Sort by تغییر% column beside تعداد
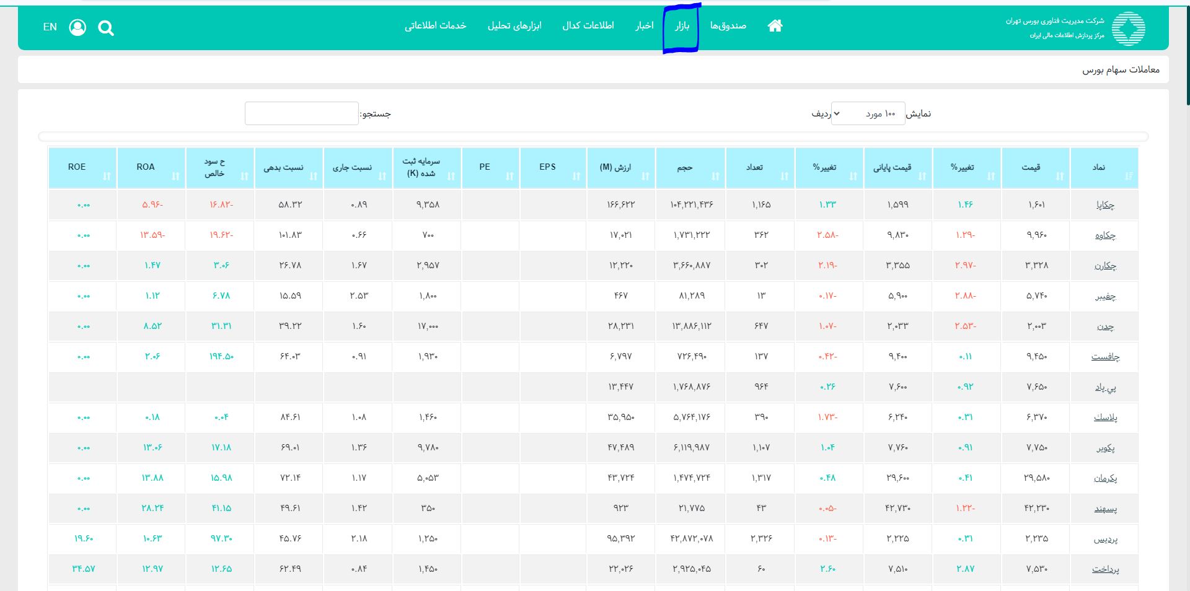The image size is (1190, 591). (x=829, y=168)
